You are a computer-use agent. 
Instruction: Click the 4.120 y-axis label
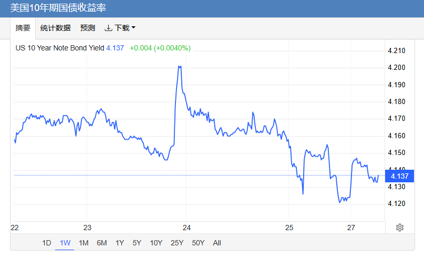coord(397,203)
